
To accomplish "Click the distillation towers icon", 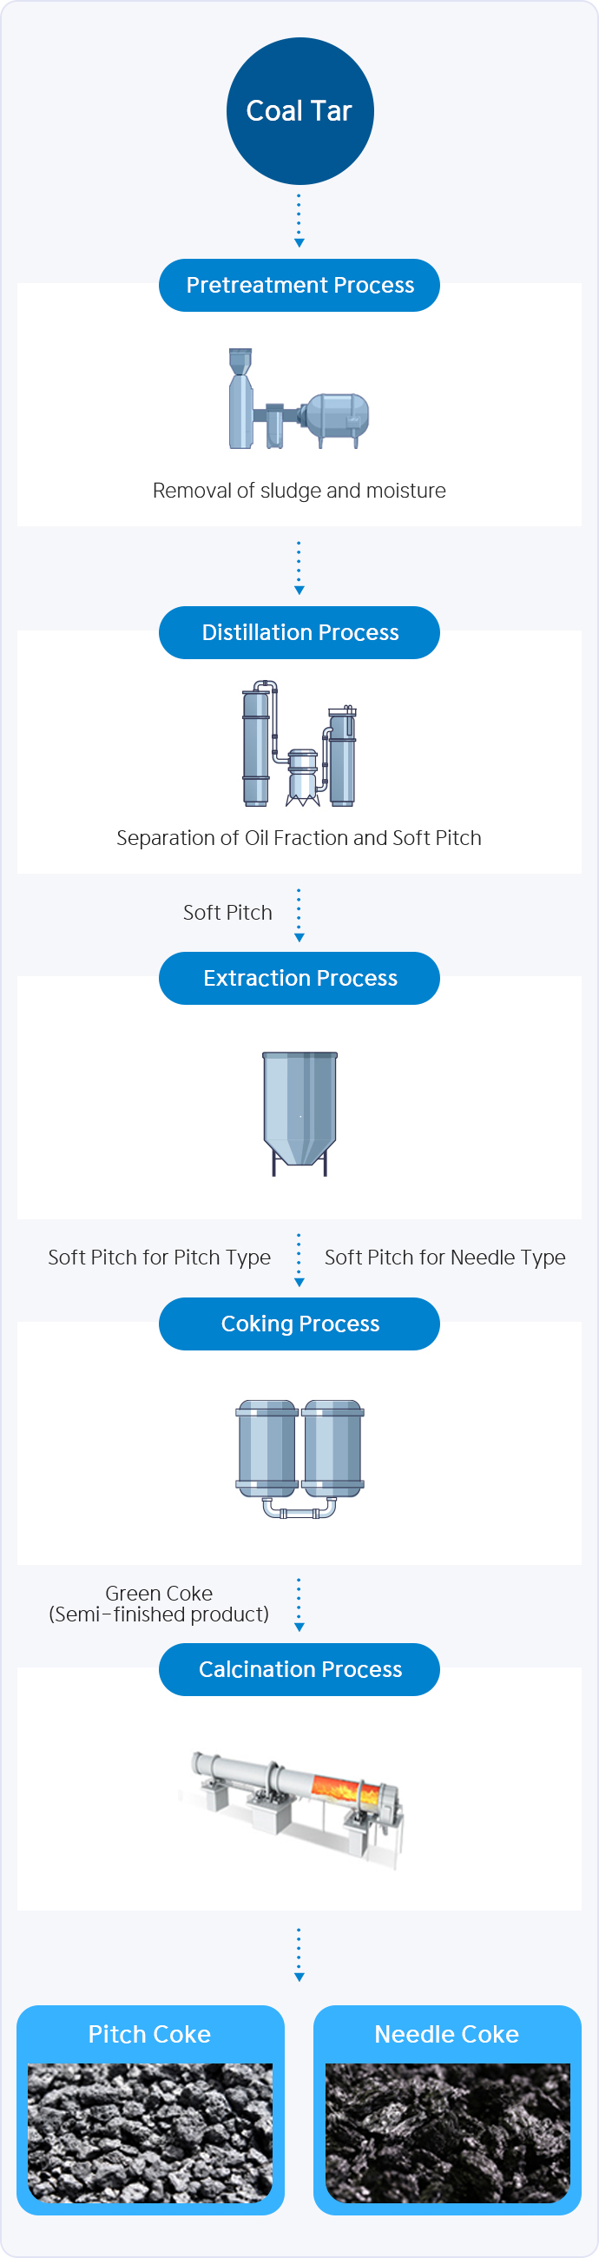I will point(299,744).
